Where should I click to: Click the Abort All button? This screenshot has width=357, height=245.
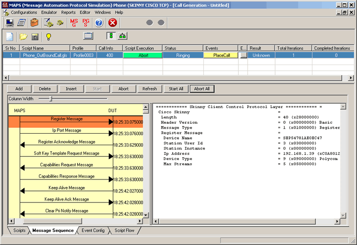click(202, 89)
